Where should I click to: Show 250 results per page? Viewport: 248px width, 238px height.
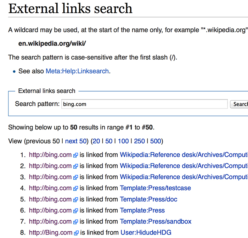tap(139, 141)
